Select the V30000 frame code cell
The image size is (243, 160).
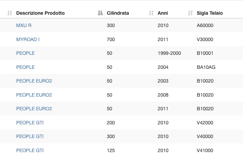[205, 39]
